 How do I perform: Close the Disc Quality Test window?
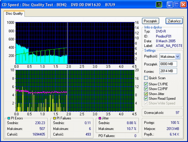pyautogui.click(x=183, y=5)
